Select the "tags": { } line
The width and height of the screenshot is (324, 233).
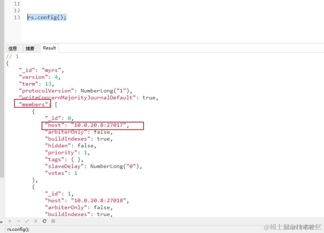pos(64,159)
